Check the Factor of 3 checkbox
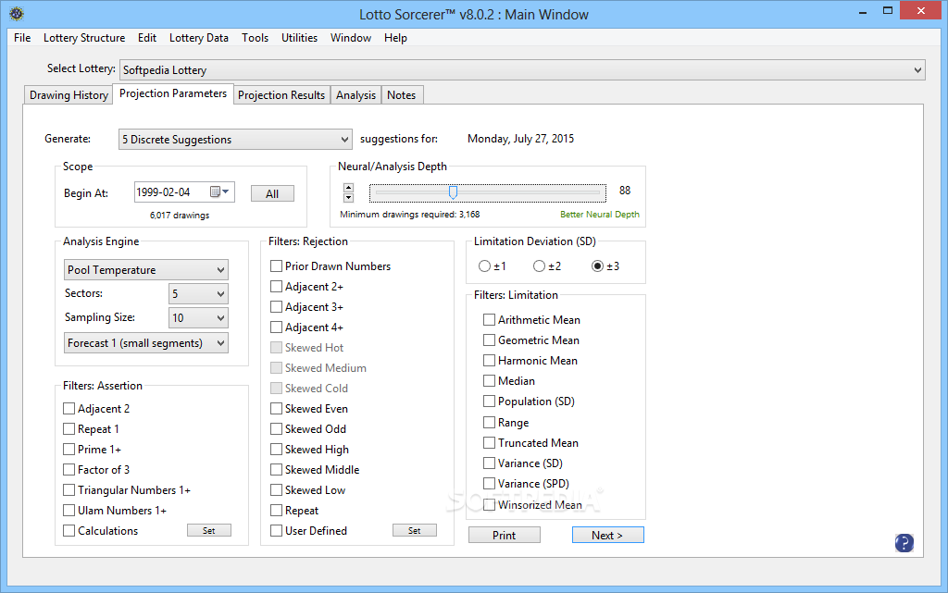The width and height of the screenshot is (948, 593). pyautogui.click(x=69, y=469)
